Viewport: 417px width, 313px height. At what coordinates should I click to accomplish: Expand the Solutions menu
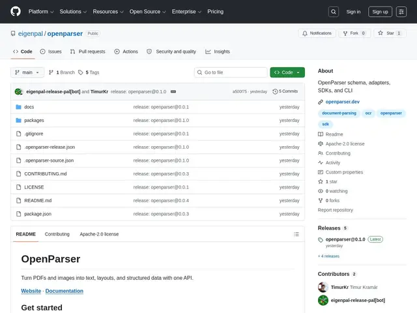coord(73,12)
